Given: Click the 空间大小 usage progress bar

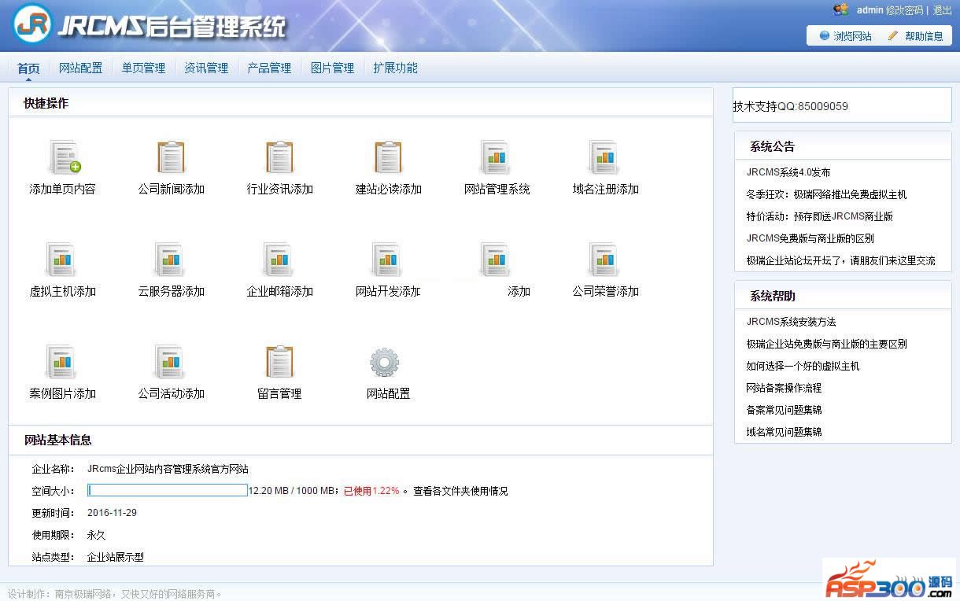Looking at the screenshot, I should coord(168,490).
